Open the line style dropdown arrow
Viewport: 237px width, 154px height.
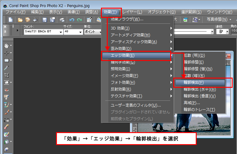pos(212,32)
